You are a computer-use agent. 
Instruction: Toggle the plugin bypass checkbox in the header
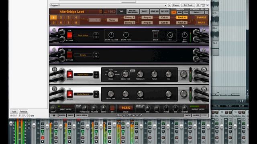tap(208, 5)
